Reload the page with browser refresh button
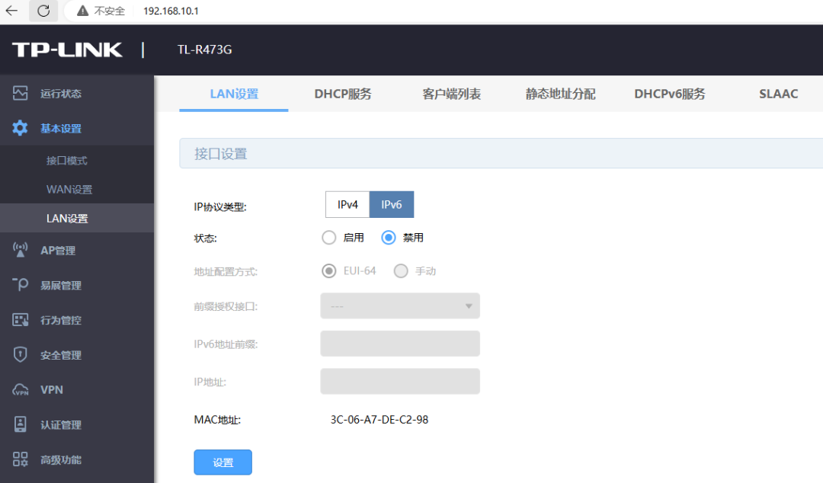Image resolution: width=823 pixels, height=483 pixels. coord(43,11)
